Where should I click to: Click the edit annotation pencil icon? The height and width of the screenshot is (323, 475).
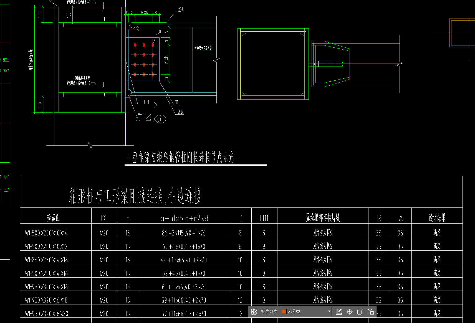(339, 312)
